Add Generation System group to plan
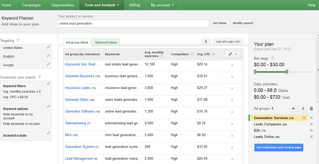The image size is (319, 164). (x=232, y=147)
